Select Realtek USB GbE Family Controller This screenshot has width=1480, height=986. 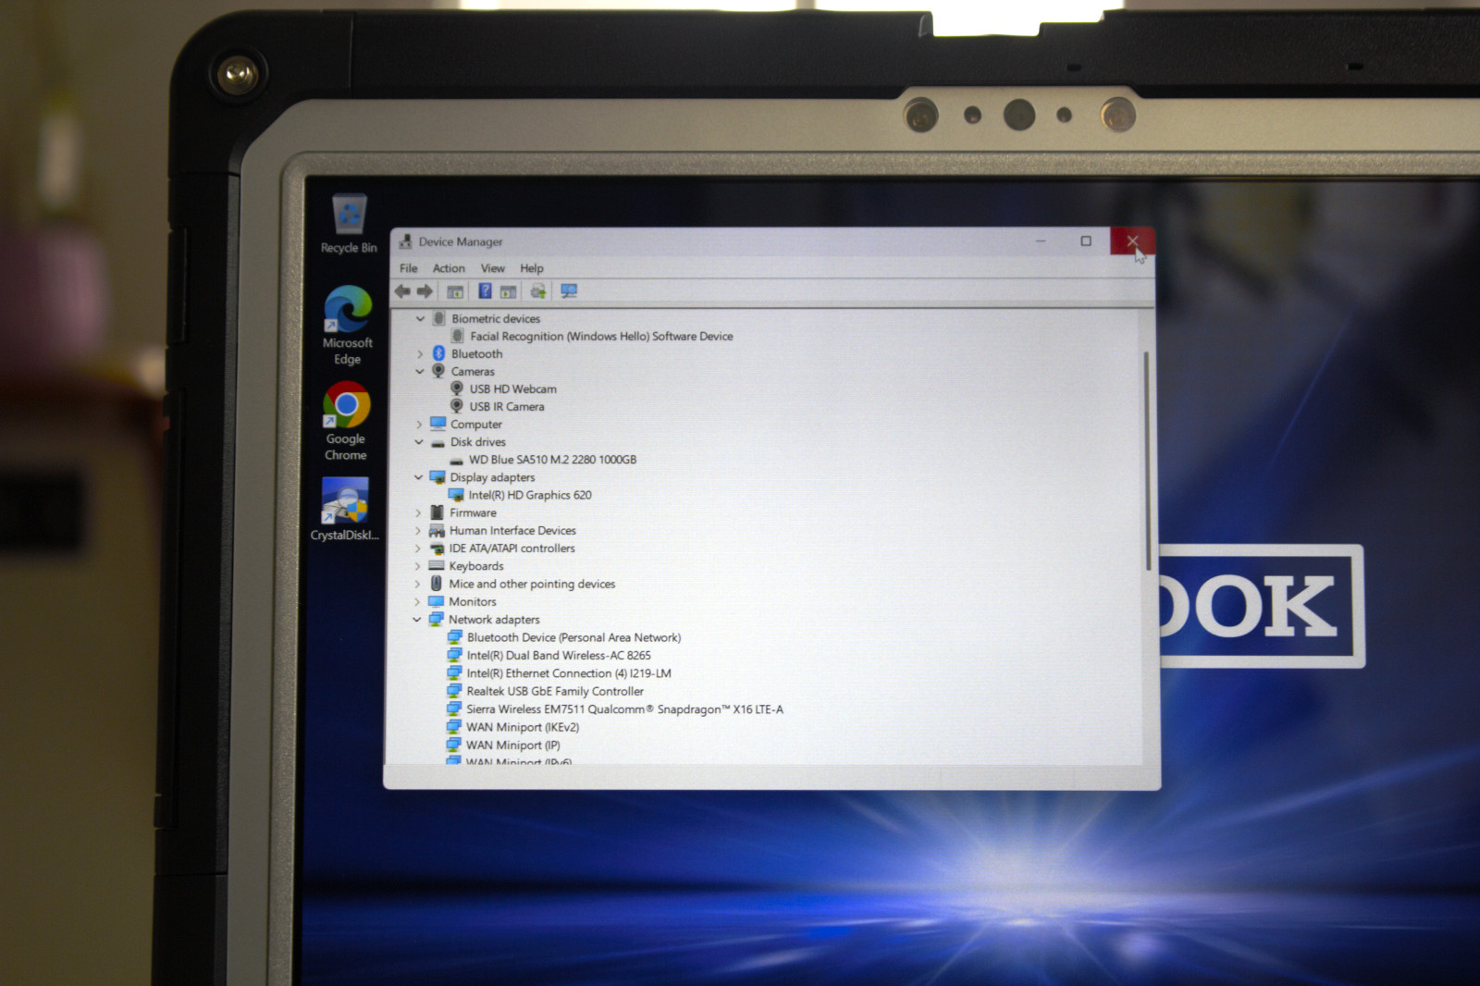click(x=555, y=691)
